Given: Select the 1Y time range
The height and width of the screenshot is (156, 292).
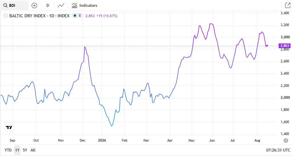Looking at the screenshot, I should (17, 150).
